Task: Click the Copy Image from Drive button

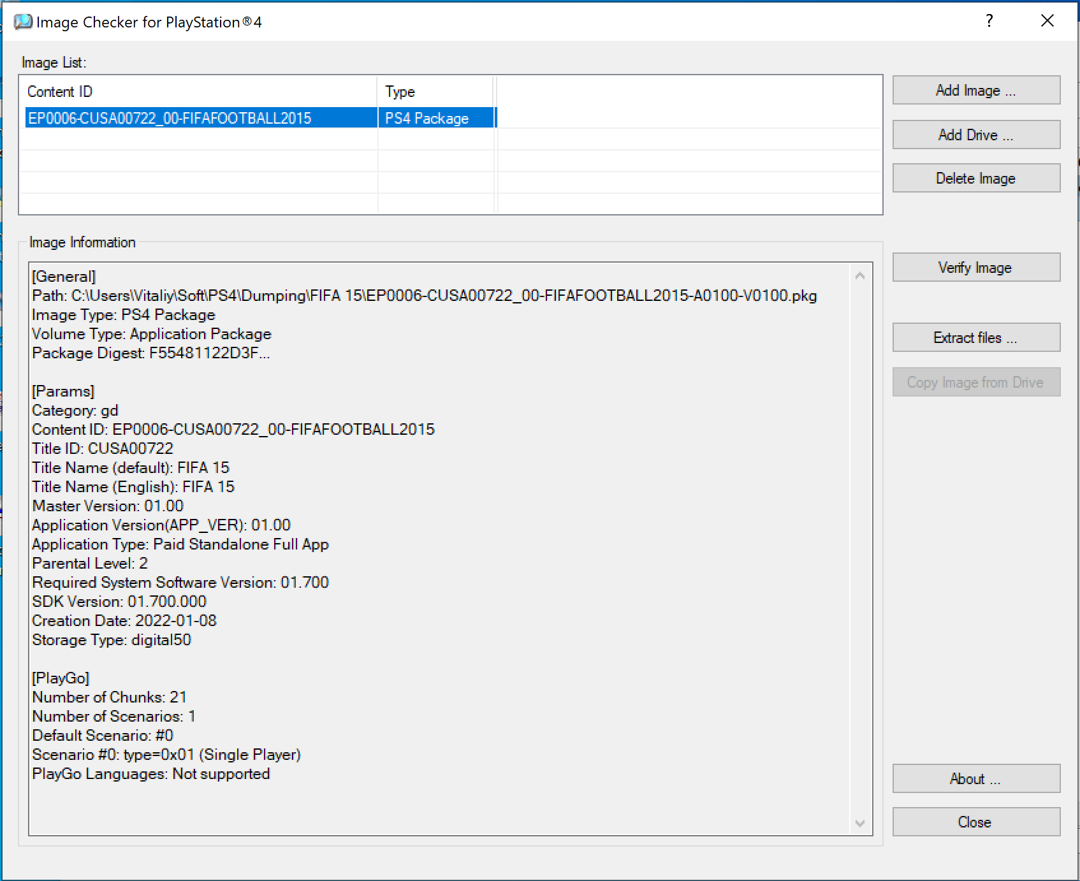Action: [976, 382]
